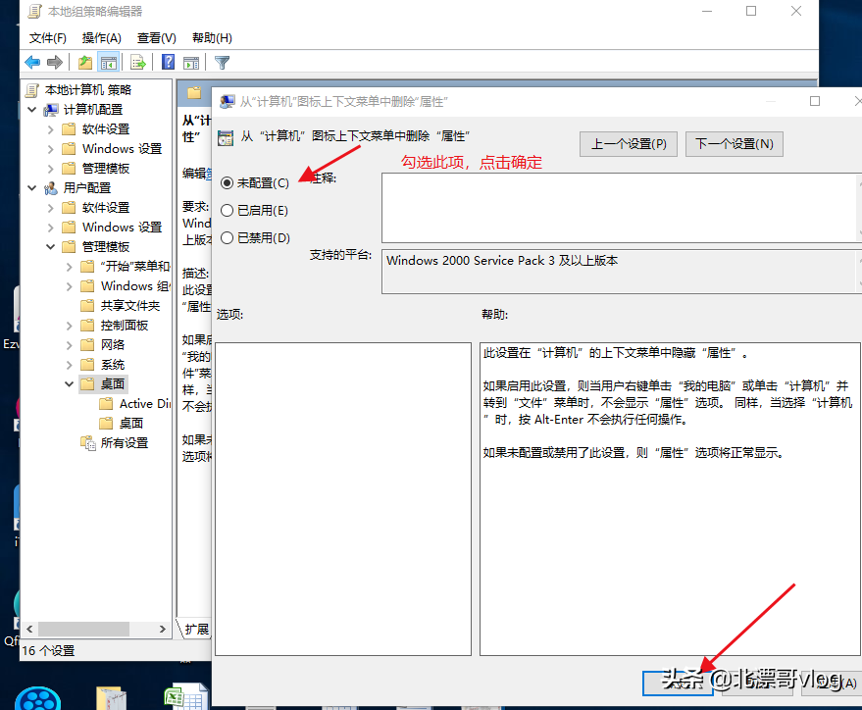Click the film reel desktop icon
862x710 pixels.
click(x=37, y=698)
